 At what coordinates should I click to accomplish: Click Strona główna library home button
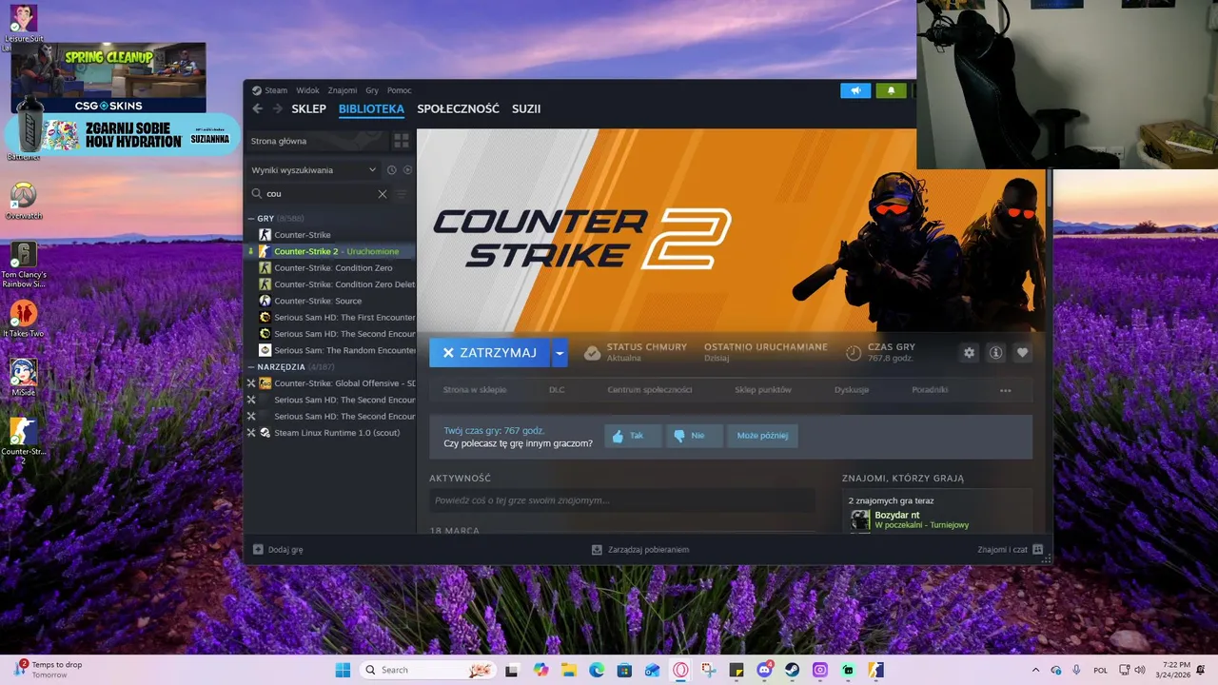click(x=317, y=141)
